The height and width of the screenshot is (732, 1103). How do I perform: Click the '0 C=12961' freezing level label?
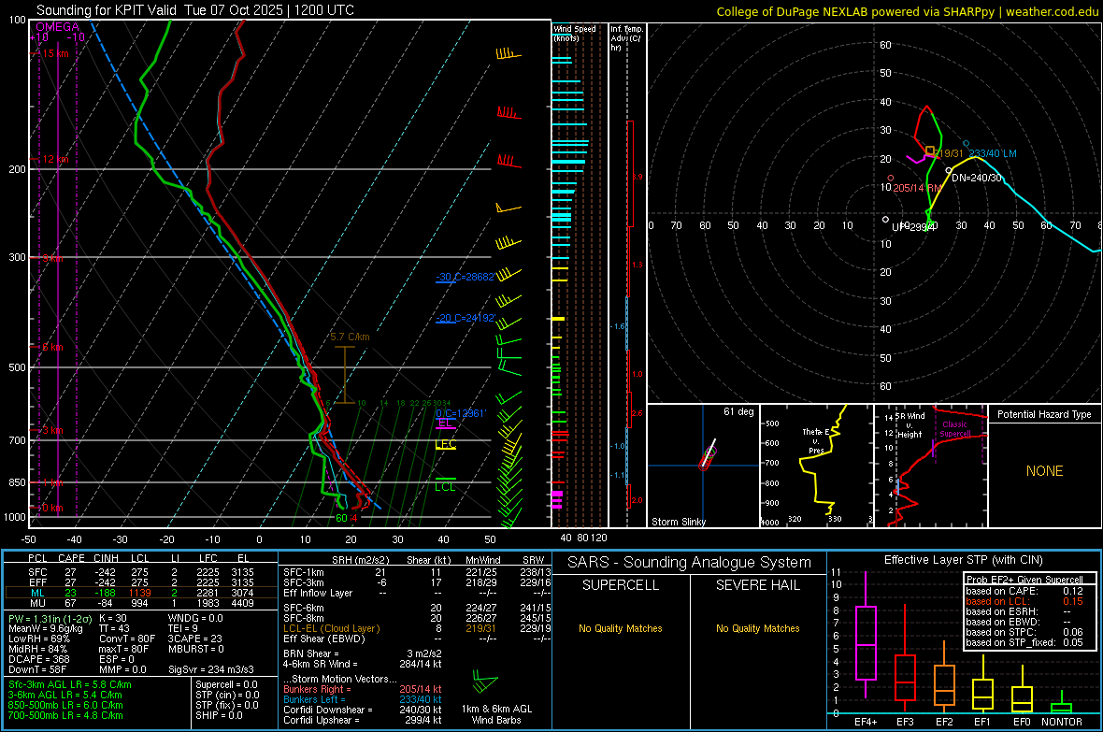pyautogui.click(x=461, y=414)
